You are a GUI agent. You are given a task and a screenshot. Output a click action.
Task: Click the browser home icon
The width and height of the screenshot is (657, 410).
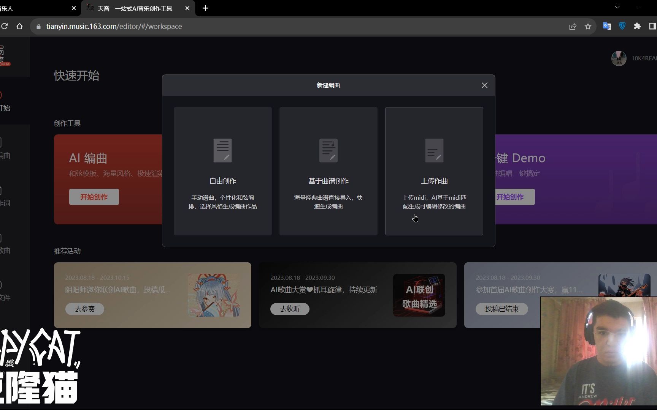point(19,26)
